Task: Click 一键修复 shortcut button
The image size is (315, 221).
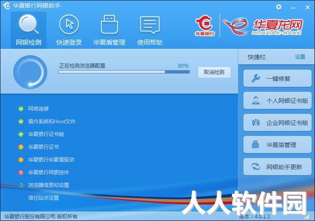Action: tap(277, 79)
